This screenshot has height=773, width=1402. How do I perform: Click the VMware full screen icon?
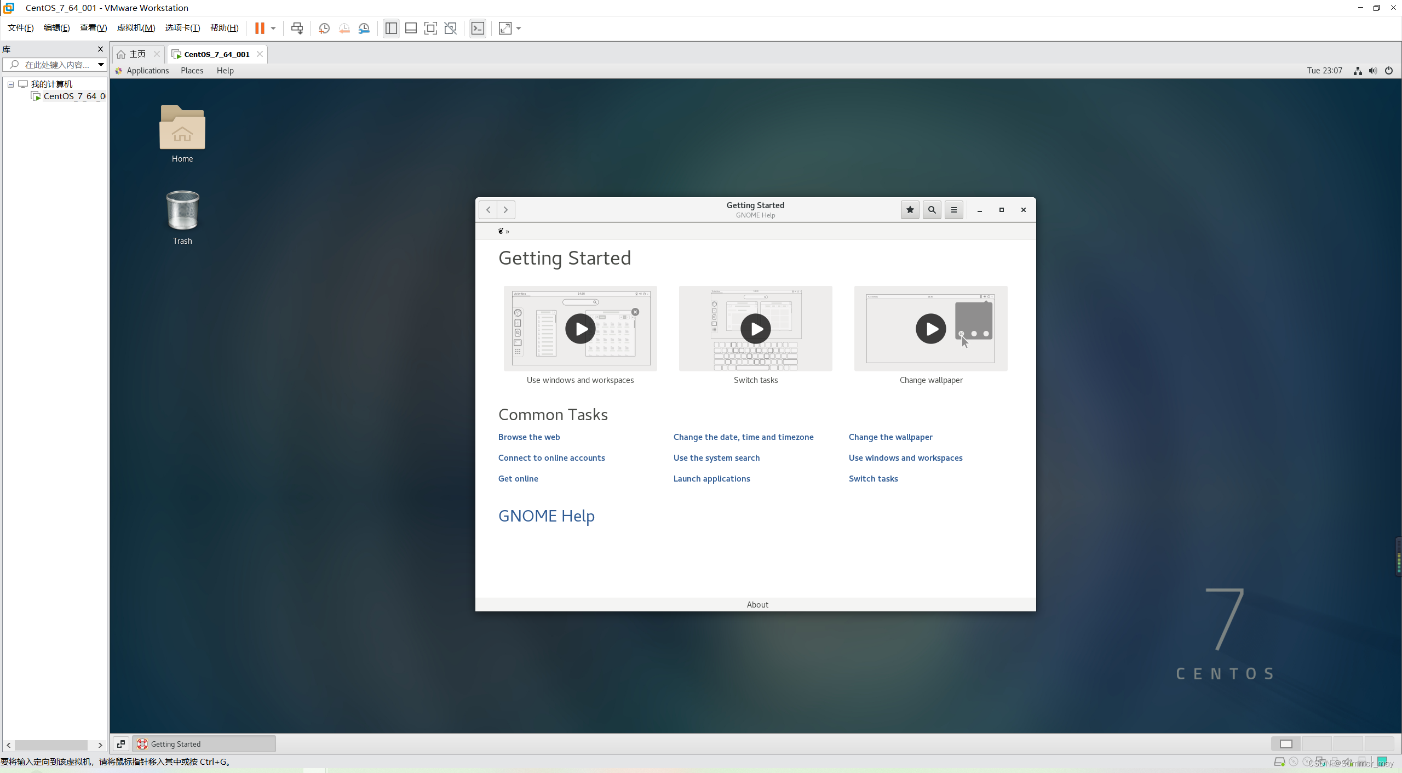(x=430, y=28)
